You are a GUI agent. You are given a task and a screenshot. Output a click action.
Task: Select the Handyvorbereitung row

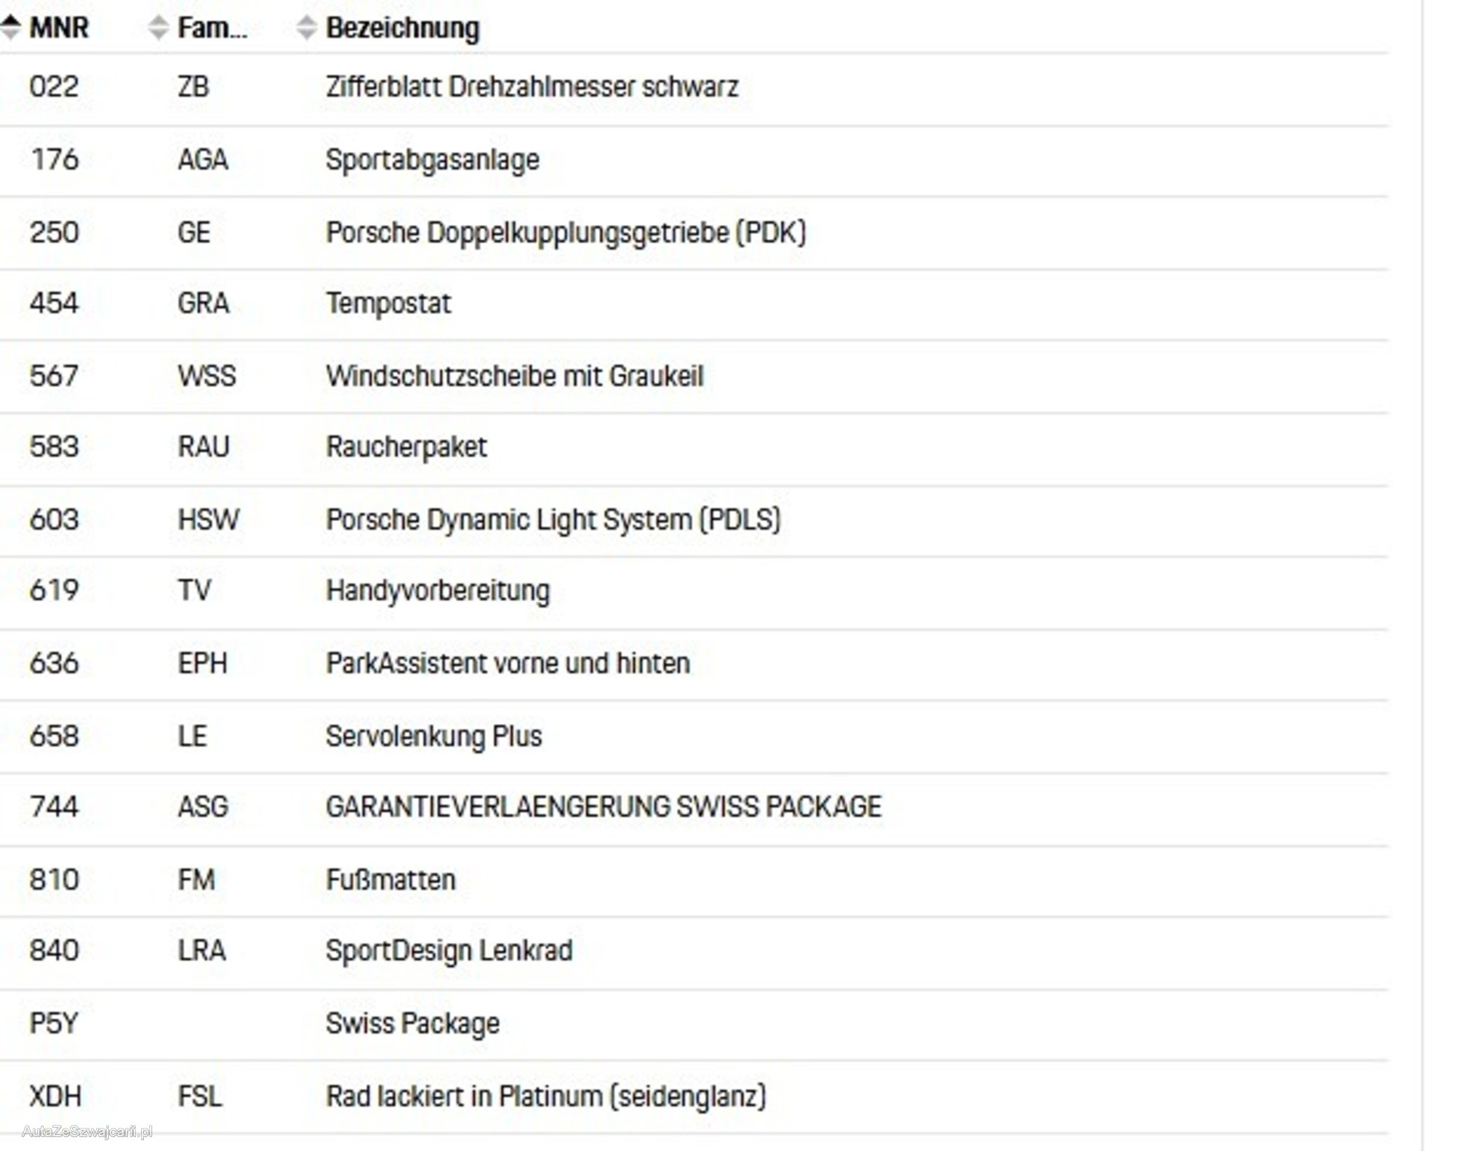click(694, 592)
